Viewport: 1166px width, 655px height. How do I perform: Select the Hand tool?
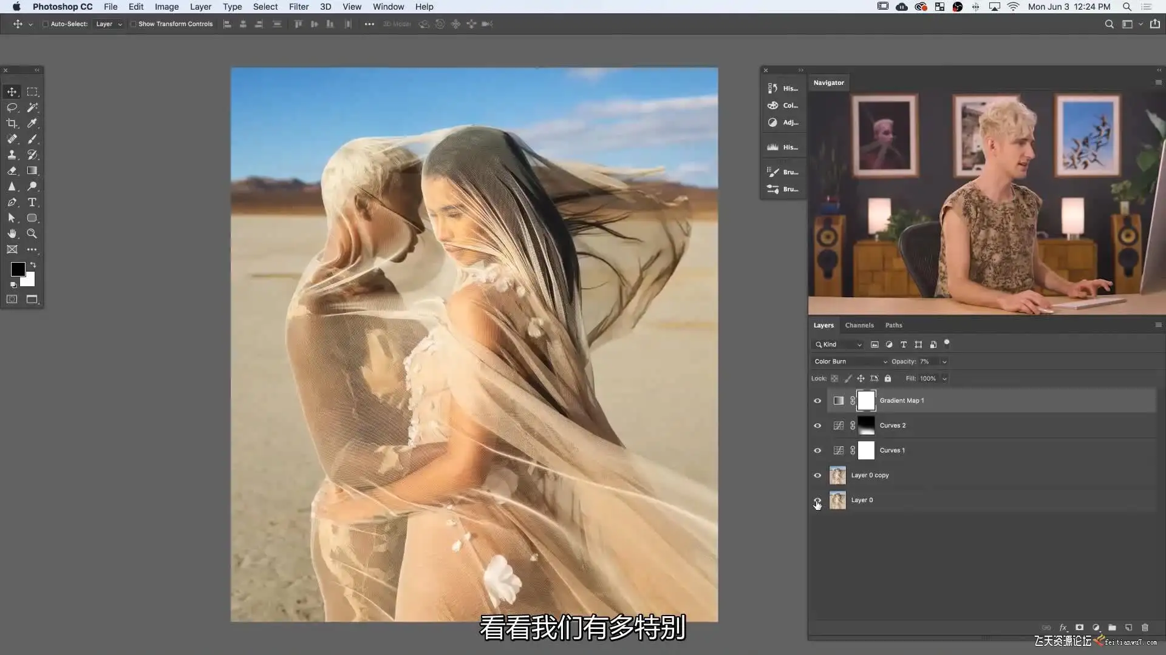(12, 233)
